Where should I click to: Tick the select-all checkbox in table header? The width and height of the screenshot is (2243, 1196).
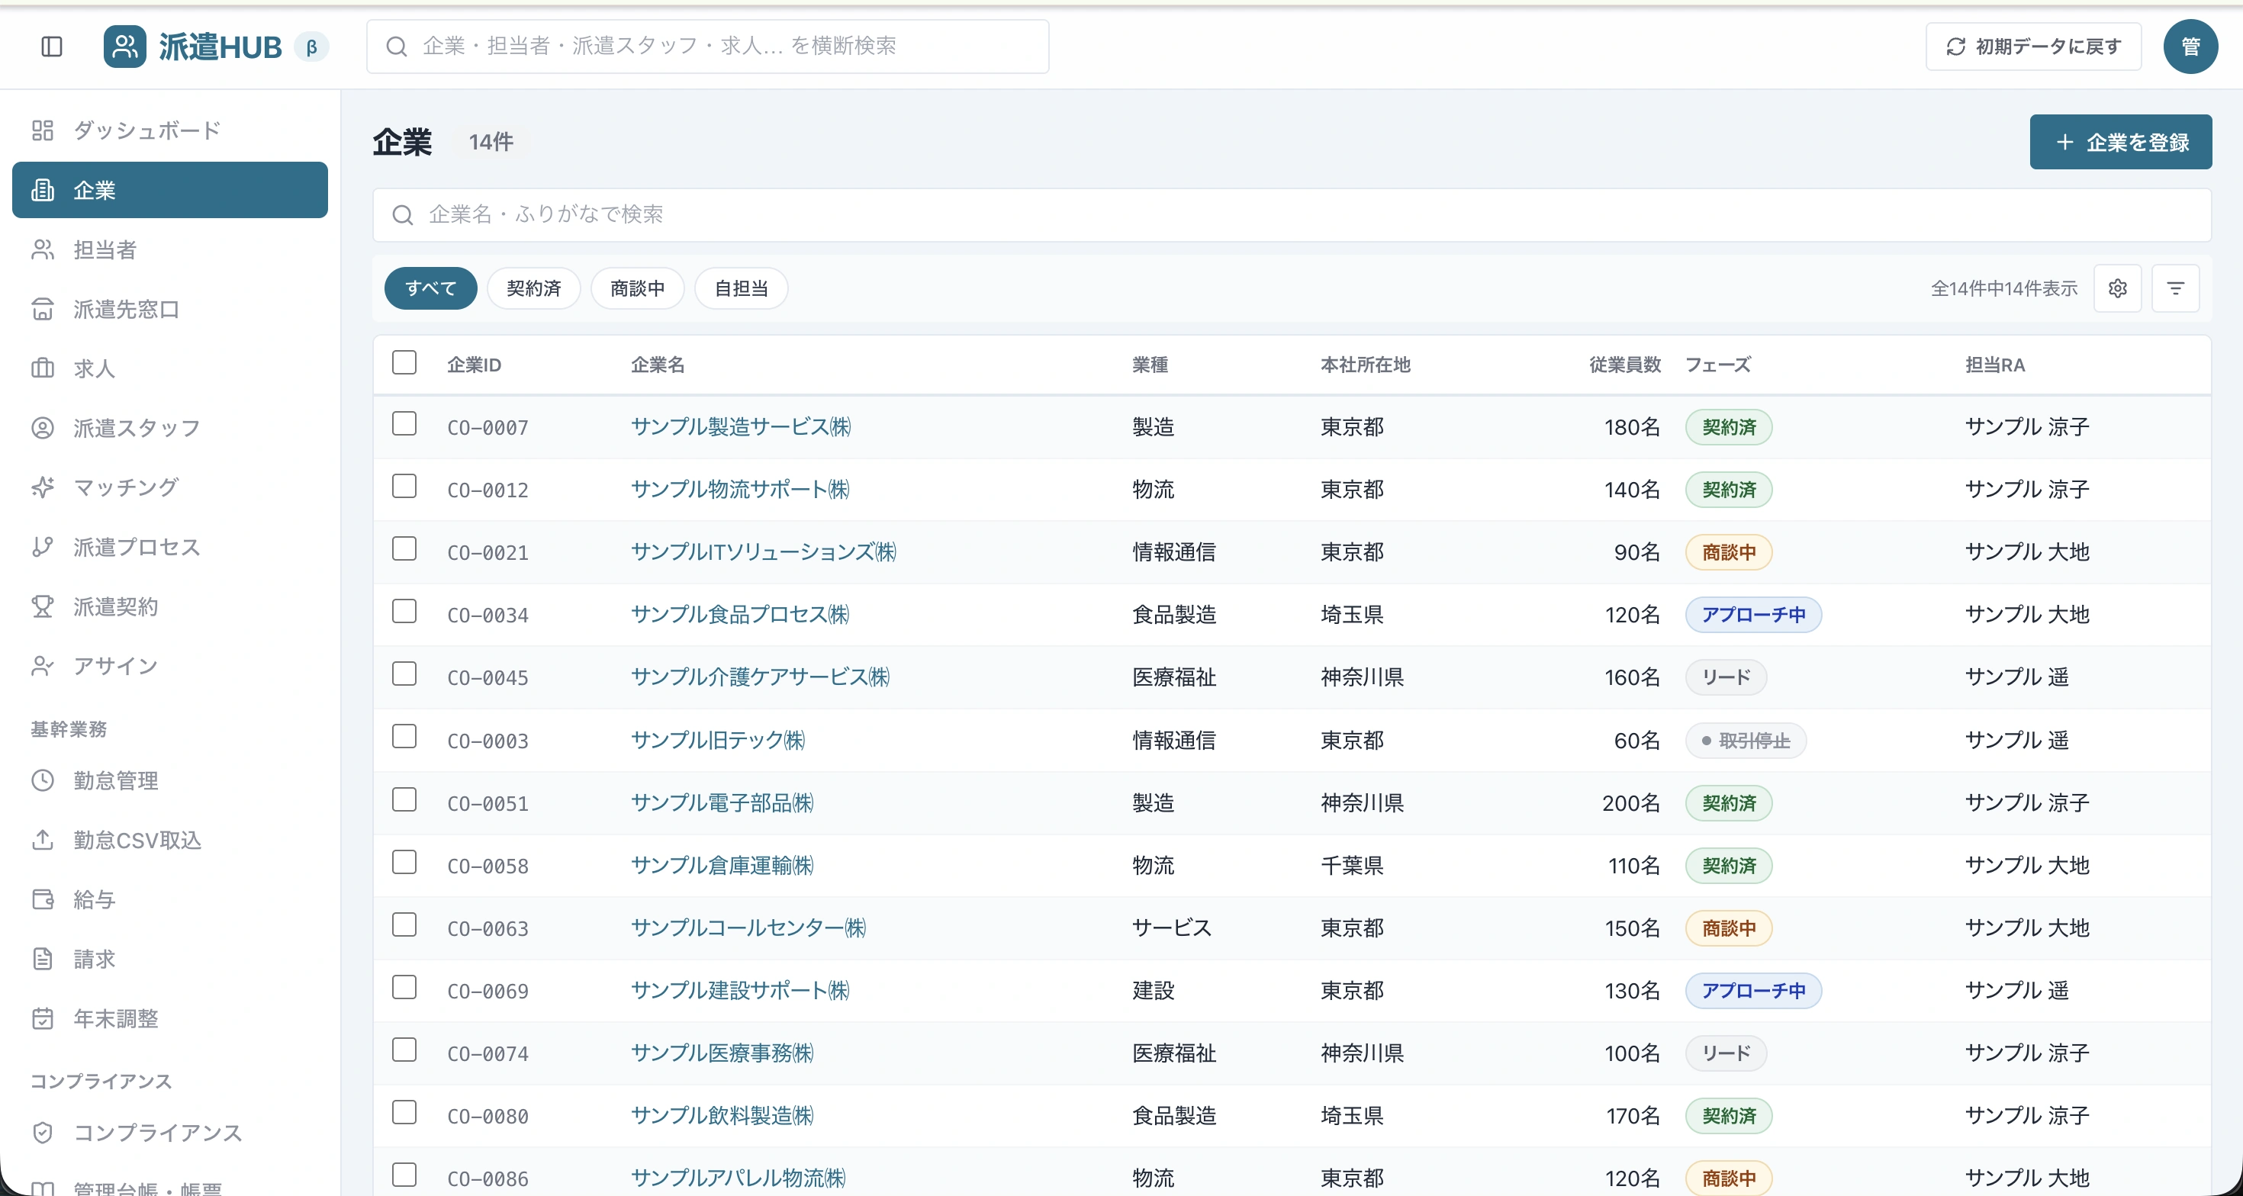click(404, 362)
